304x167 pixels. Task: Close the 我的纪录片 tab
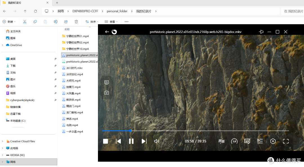[x=48, y=3]
